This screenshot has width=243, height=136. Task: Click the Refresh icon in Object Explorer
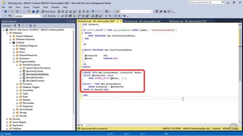coord(30,26)
